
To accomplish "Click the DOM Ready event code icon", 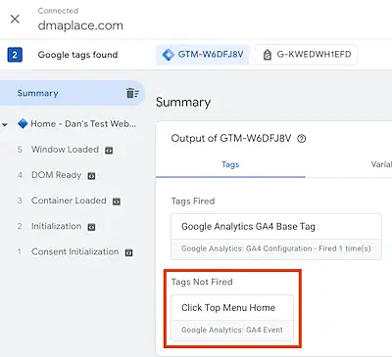I will click(91, 176).
